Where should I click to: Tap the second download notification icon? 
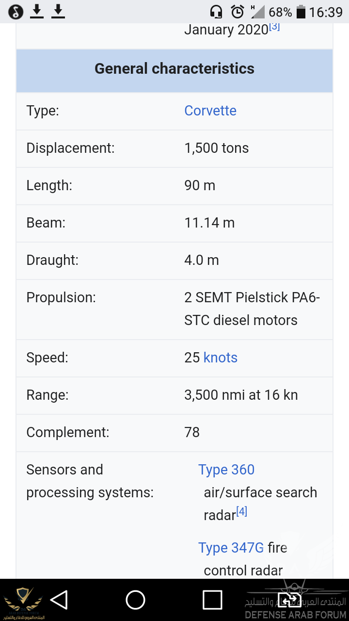[x=58, y=11]
